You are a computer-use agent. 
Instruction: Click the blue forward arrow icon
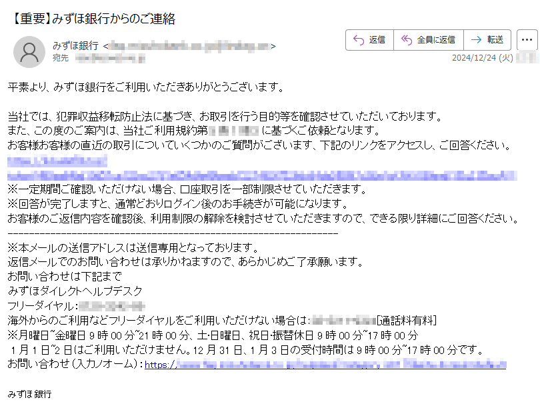pos(476,40)
